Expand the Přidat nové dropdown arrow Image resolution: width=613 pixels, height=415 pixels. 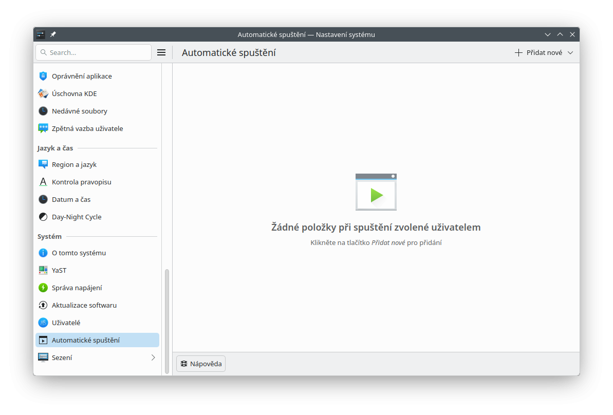coord(570,52)
